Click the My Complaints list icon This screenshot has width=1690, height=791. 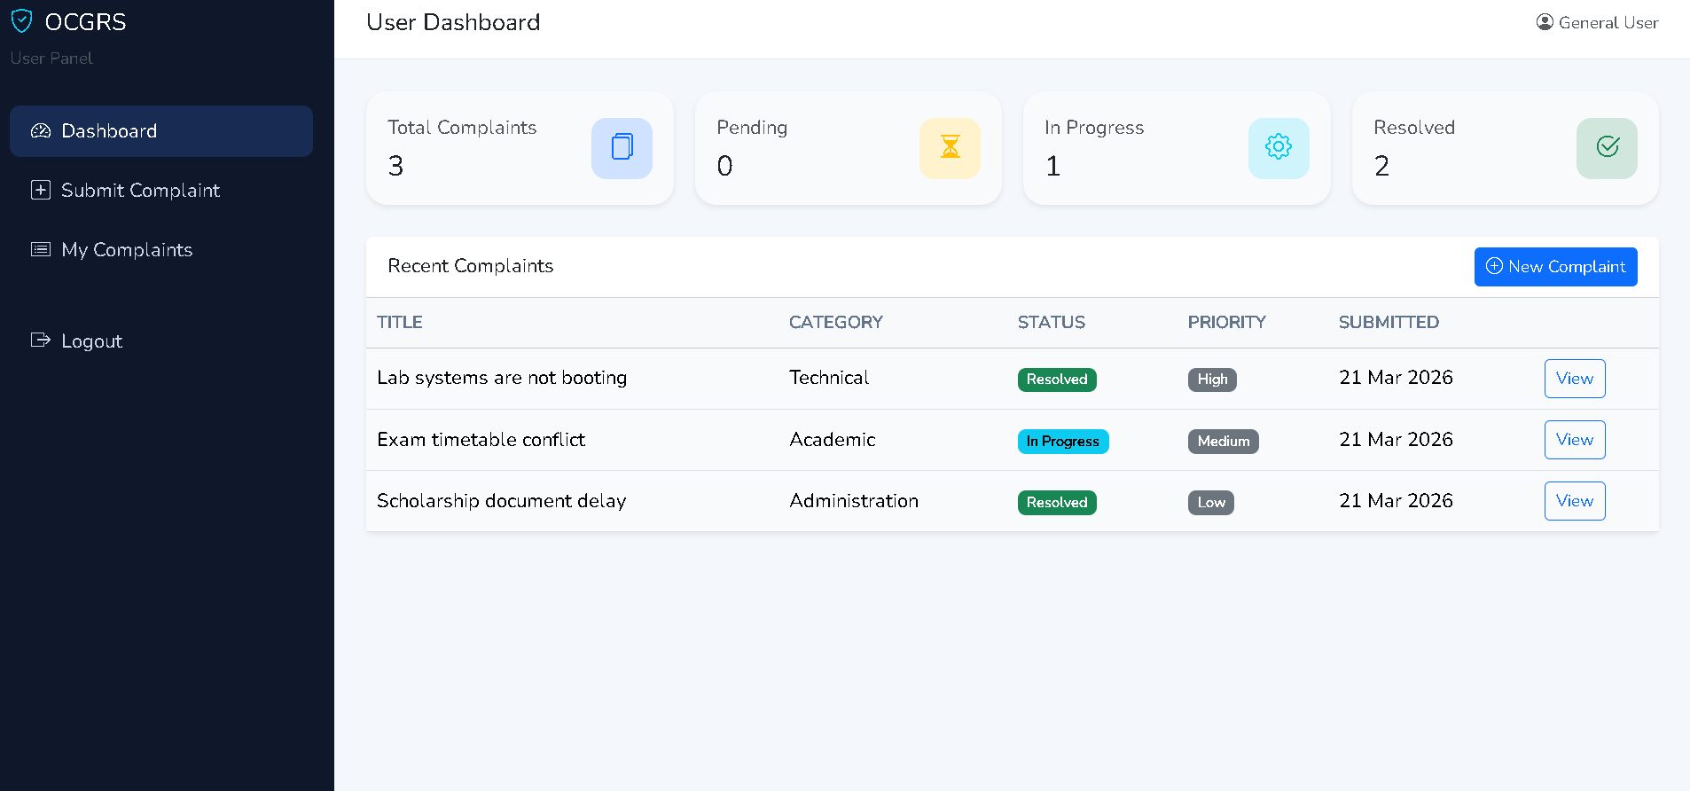click(x=41, y=249)
